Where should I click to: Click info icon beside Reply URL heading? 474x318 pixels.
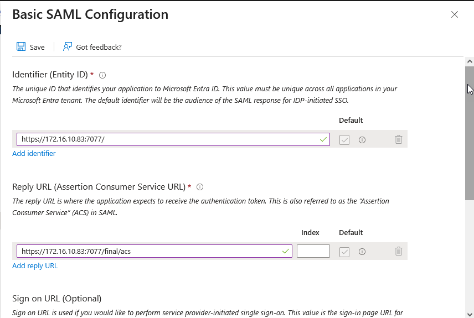(x=200, y=187)
